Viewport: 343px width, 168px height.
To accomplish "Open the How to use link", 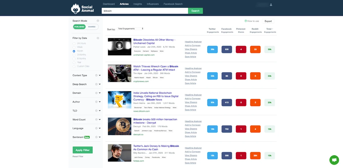I will [253, 21].
